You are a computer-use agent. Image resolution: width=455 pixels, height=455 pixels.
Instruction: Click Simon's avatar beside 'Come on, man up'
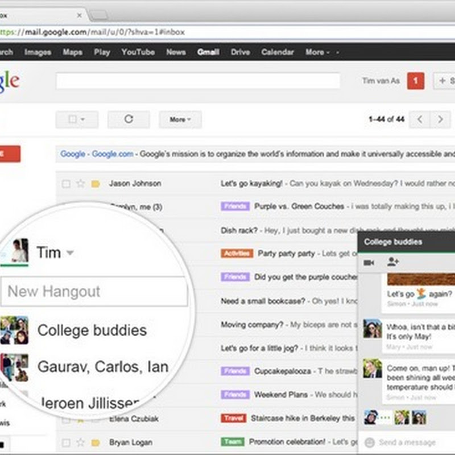(373, 368)
